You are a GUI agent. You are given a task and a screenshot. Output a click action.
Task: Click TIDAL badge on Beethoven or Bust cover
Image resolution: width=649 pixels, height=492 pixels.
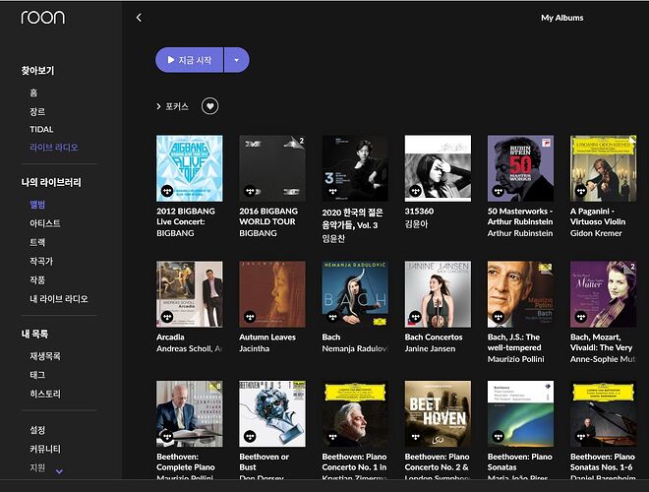coord(250,437)
